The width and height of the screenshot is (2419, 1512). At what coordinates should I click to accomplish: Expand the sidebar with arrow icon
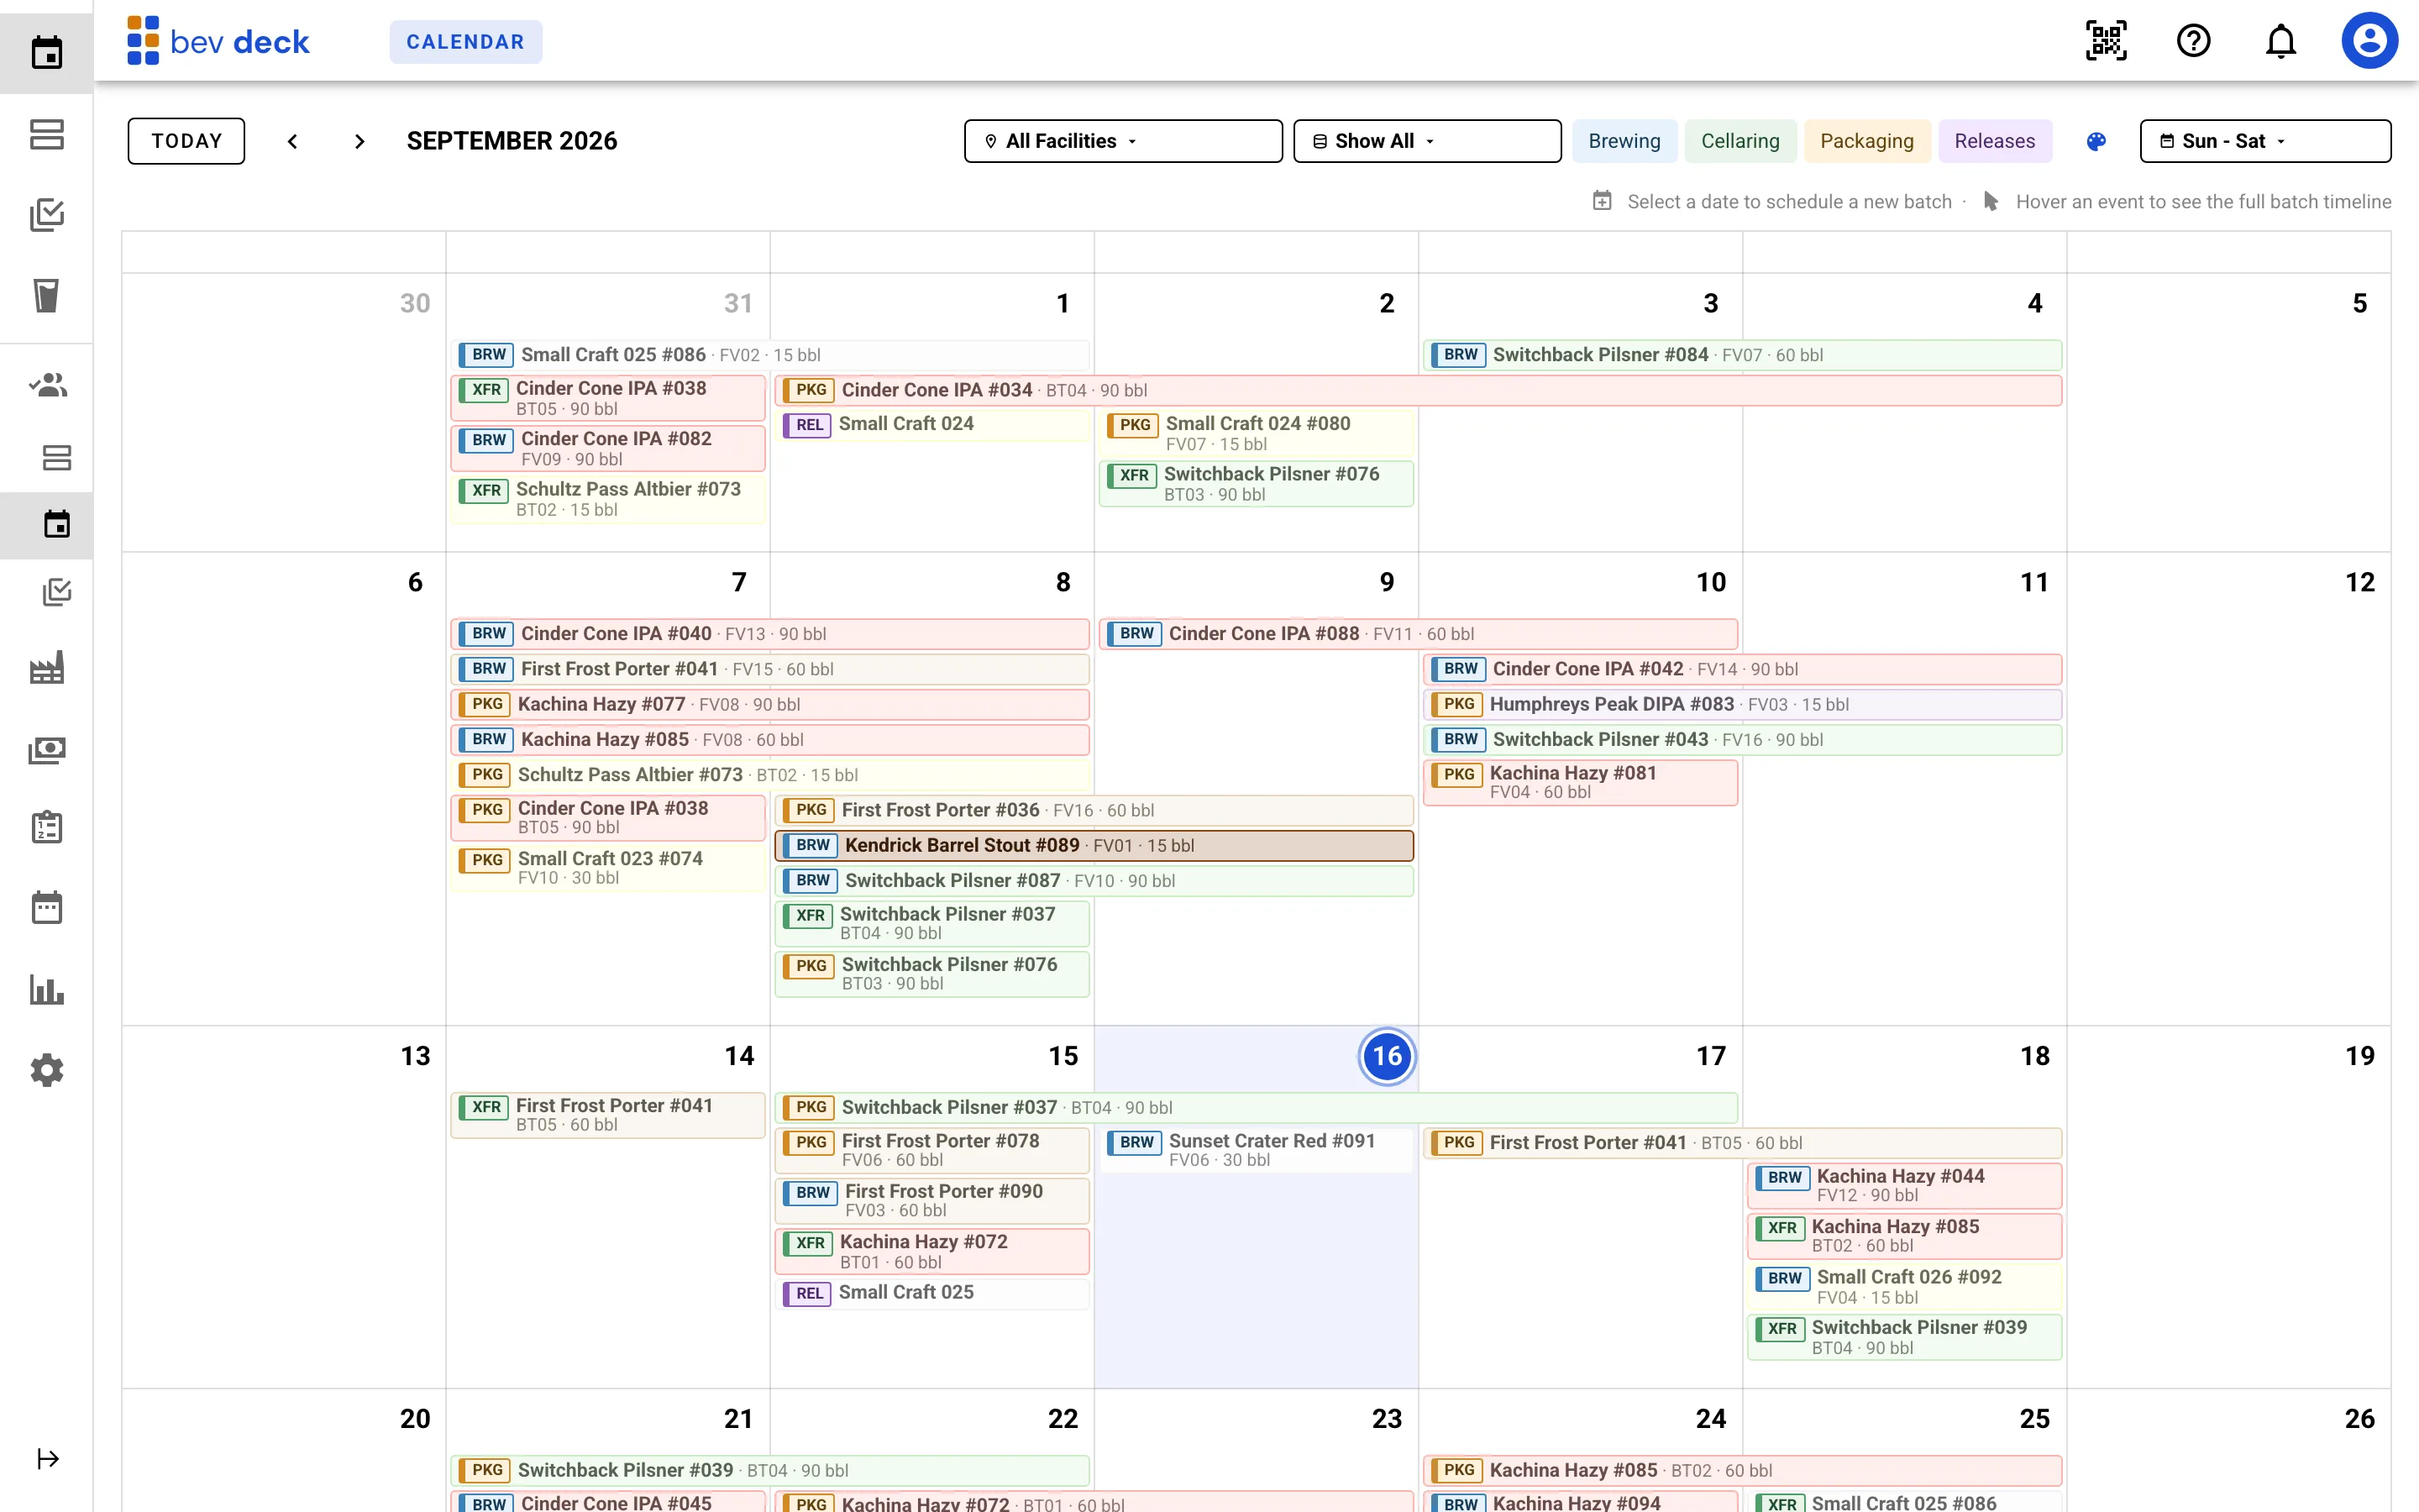coord(47,1459)
